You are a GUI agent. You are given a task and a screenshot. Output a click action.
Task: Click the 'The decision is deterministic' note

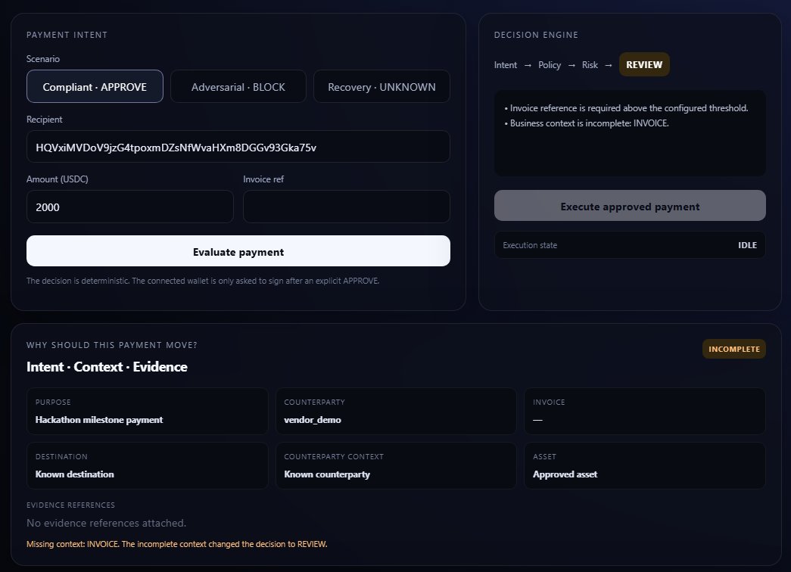203,281
